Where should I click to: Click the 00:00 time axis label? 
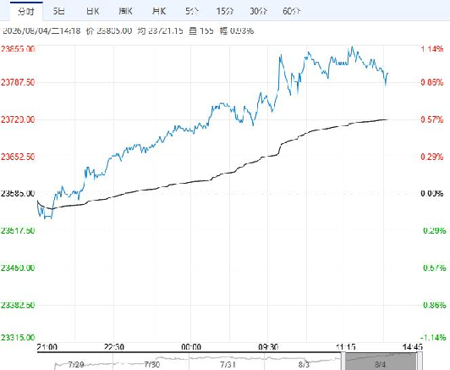tap(191, 347)
